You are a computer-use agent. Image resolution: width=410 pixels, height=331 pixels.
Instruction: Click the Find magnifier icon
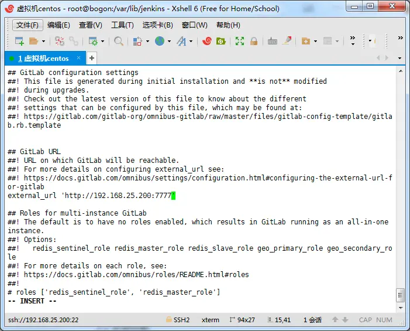pyautogui.click(x=119, y=41)
